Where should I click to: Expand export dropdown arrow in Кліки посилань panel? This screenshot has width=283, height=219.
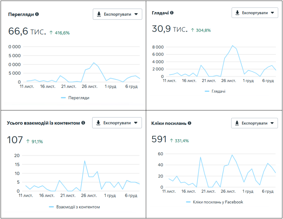(272, 123)
